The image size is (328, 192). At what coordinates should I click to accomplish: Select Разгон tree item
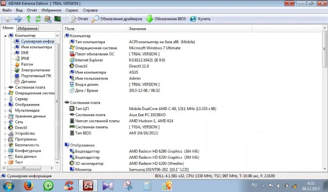pos(27,64)
